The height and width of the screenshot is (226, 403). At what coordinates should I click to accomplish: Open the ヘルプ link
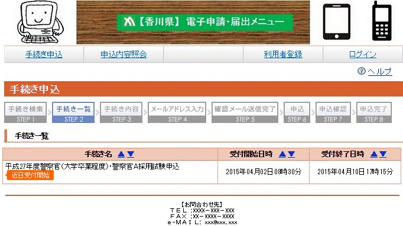coord(380,71)
